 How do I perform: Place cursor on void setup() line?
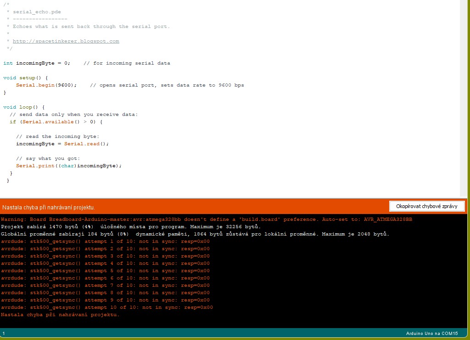coord(25,78)
